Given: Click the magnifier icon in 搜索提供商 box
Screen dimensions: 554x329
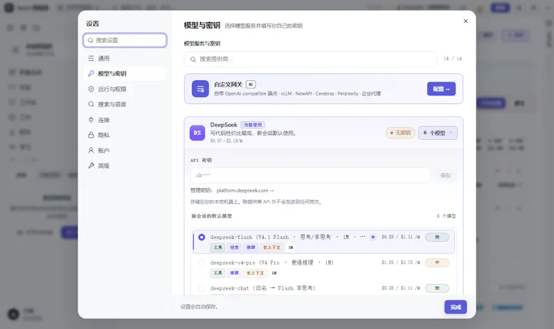Looking at the screenshot, I should tap(193, 60).
